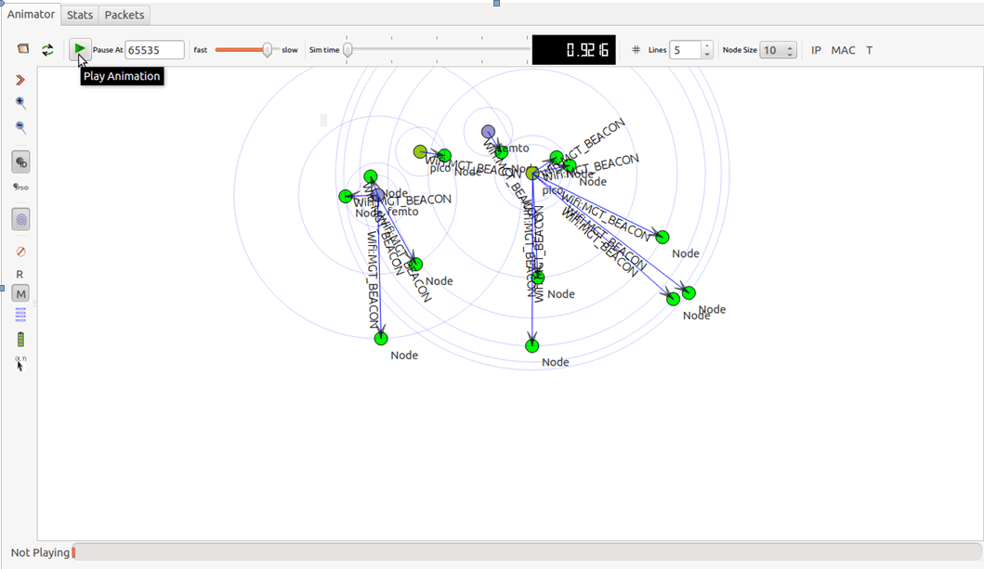Toggle the node SysID display button
The height and width of the screenshot is (569, 984).
pos(20,187)
